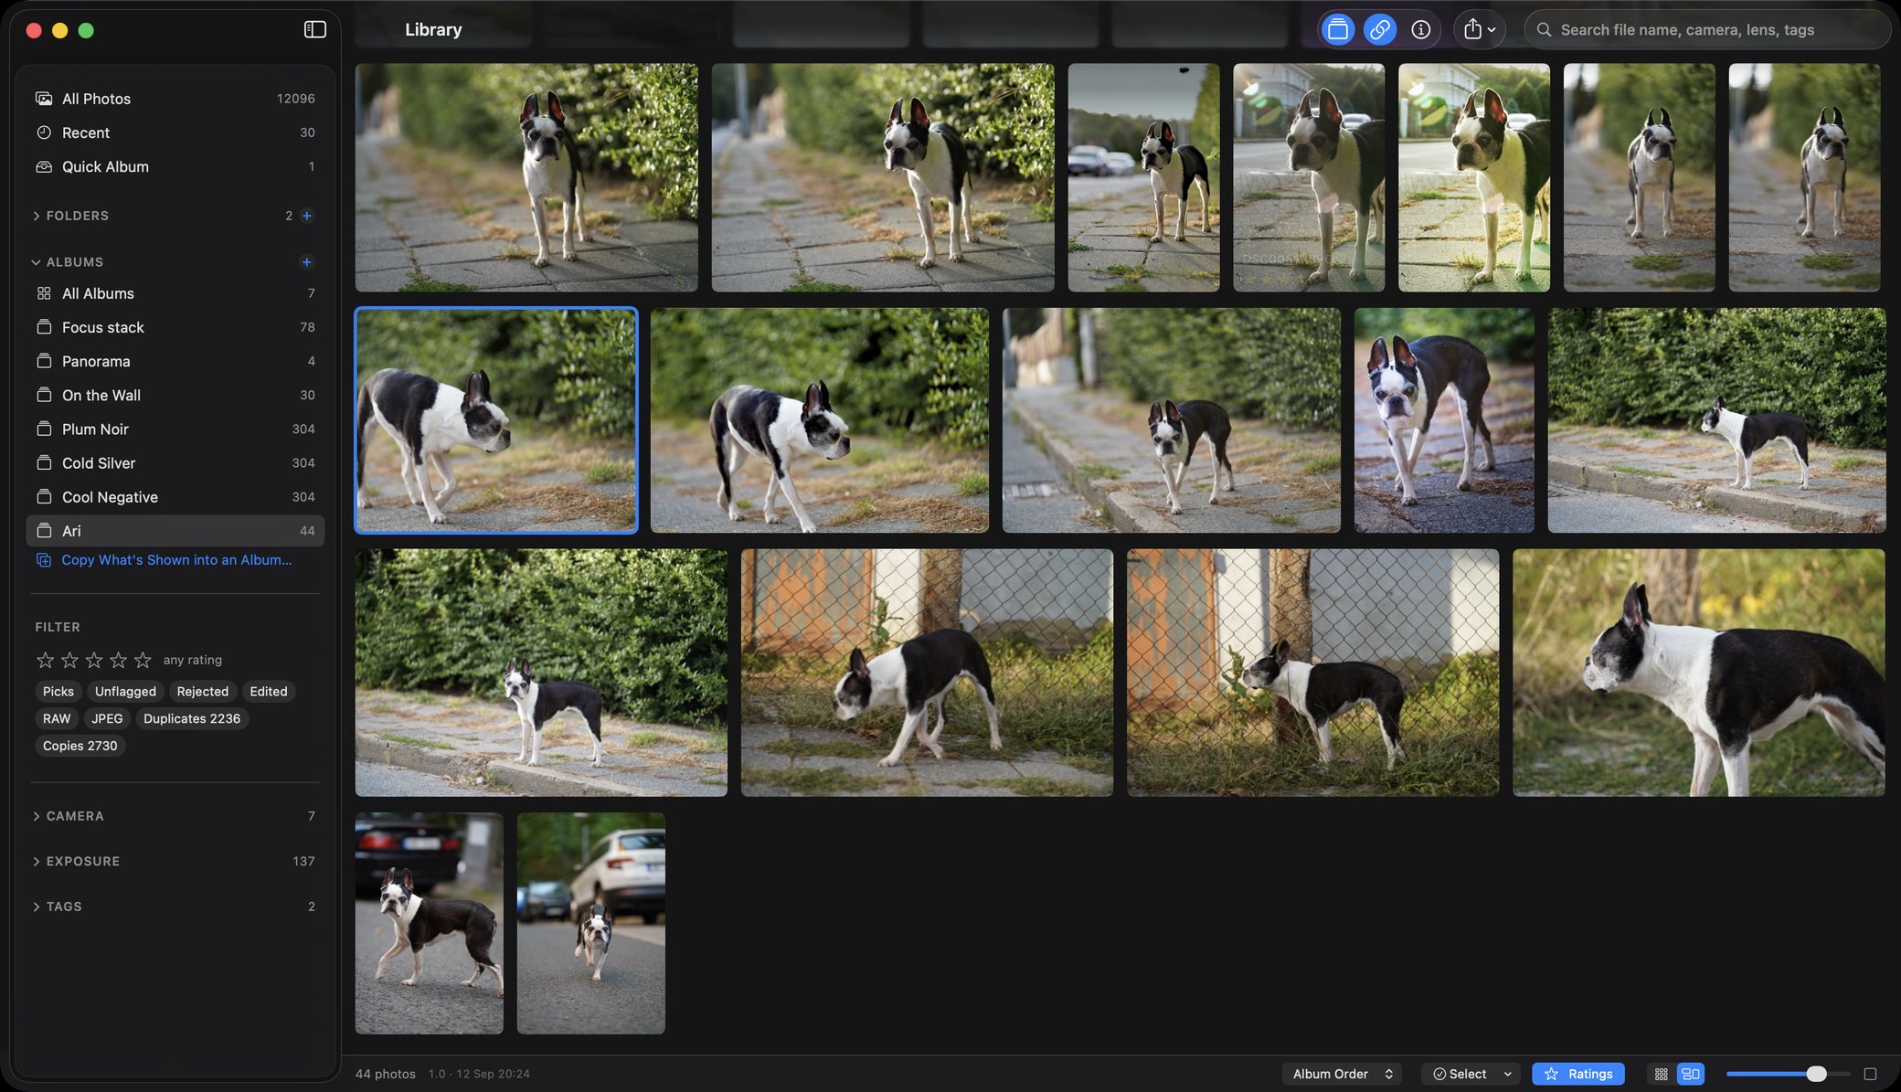The image size is (1901, 1092).
Task: Click the Recent clock icon
Action: point(44,133)
